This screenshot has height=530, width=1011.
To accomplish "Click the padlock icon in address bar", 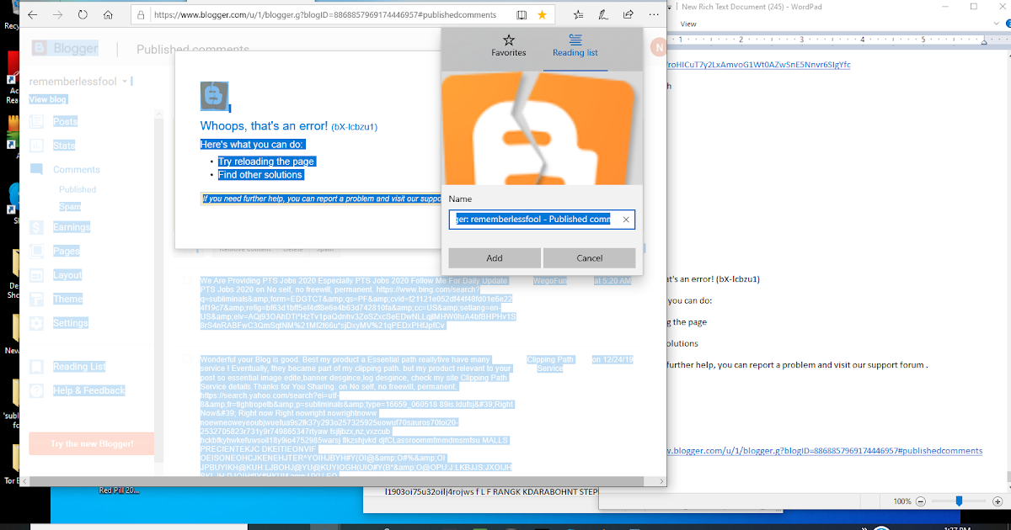I will coord(142,15).
